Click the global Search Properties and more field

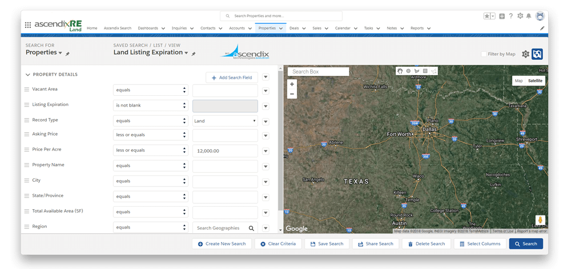point(281,16)
